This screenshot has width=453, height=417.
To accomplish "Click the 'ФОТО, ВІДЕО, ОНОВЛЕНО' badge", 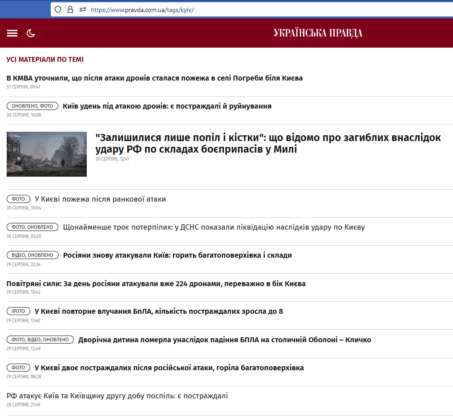I will click(40, 339).
